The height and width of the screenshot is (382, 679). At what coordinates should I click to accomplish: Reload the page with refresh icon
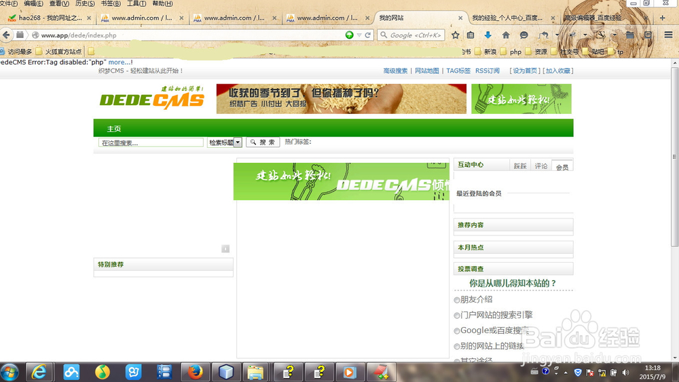[367, 35]
